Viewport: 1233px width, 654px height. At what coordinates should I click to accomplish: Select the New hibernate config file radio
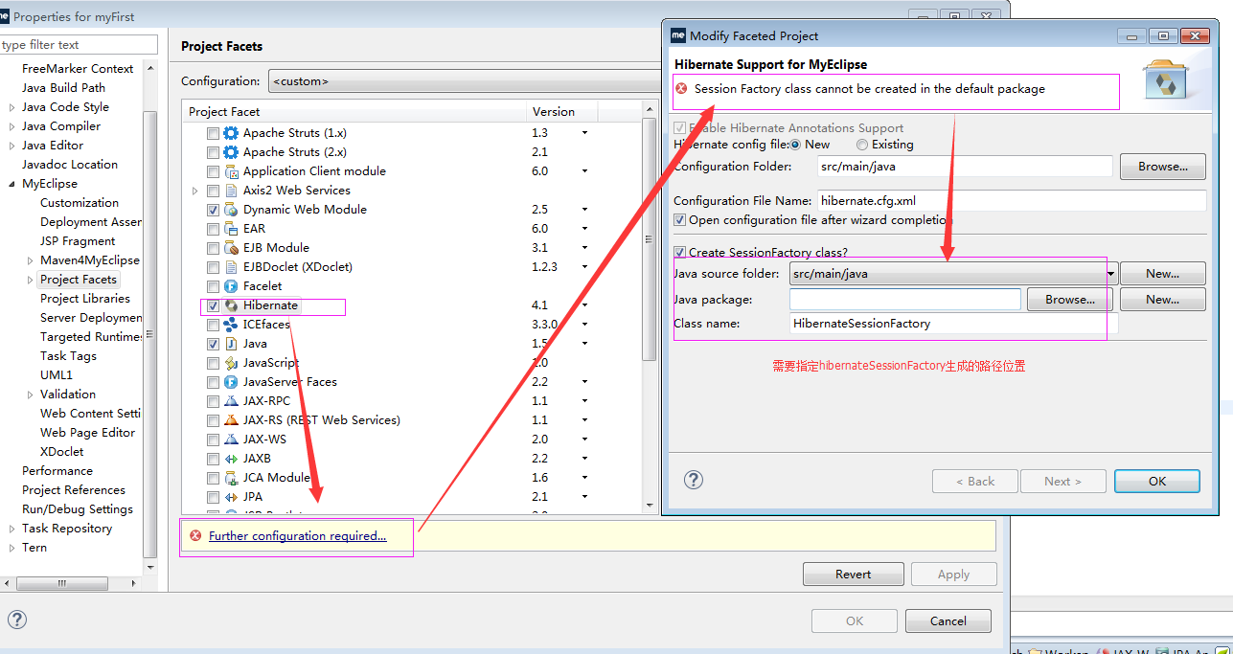point(795,145)
